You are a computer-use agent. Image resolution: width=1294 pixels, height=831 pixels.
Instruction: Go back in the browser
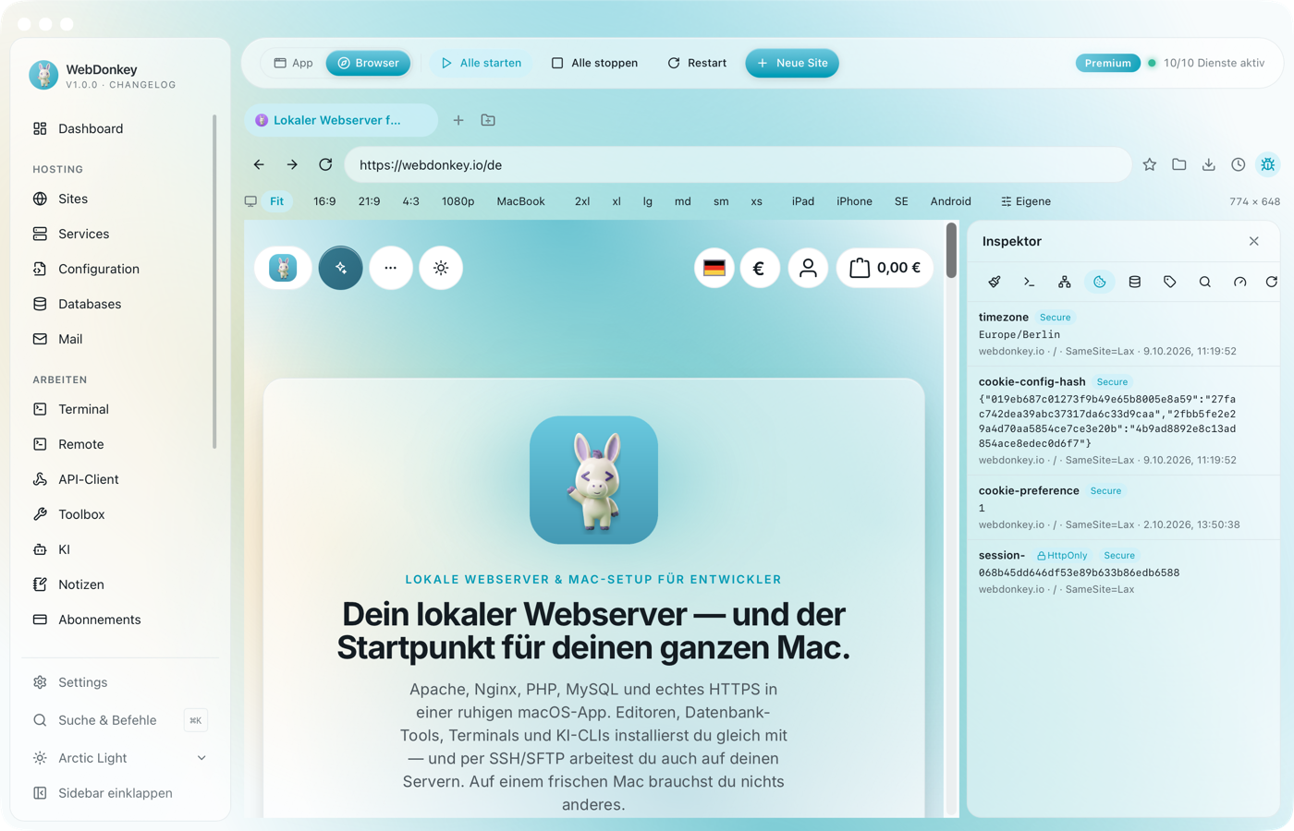coord(259,164)
